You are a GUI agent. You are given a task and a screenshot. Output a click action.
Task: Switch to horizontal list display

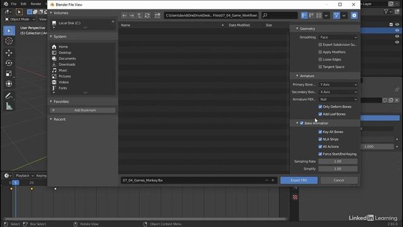coord(312,15)
